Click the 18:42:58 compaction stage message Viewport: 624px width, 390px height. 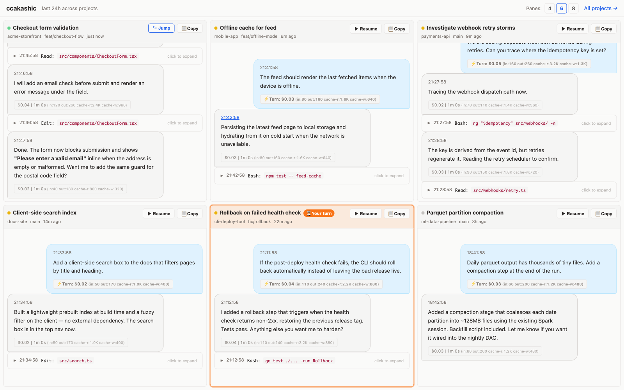(500, 327)
